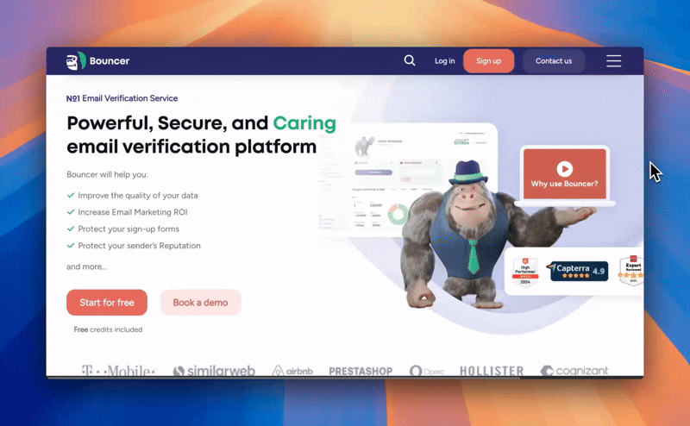Click "Increase Email Marketing ROI" text
Viewport: 690px width, 426px height.
click(133, 212)
